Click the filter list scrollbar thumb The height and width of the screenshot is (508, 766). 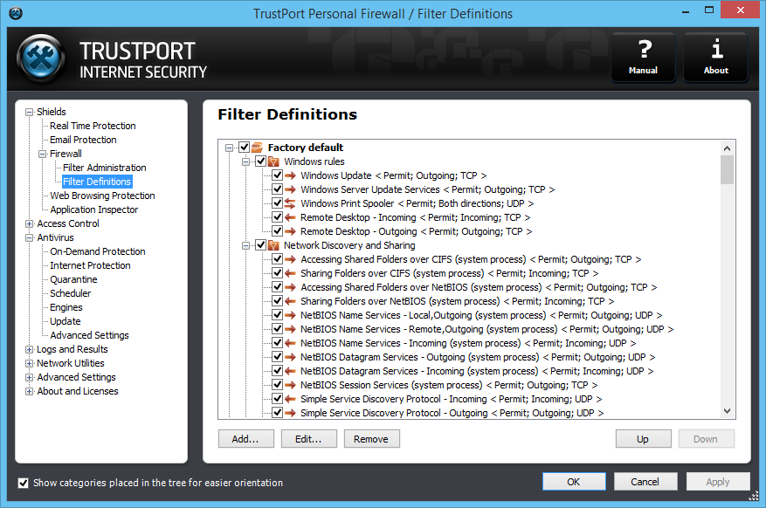(x=727, y=169)
